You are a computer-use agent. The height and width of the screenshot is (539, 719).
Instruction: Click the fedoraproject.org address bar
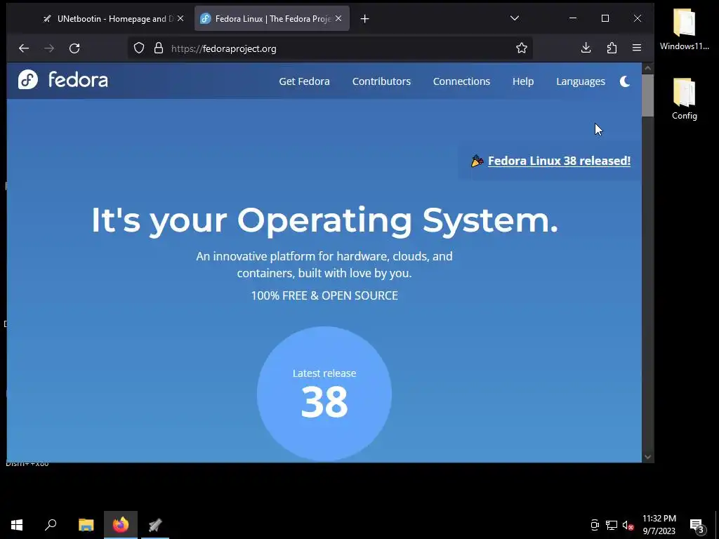(x=330, y=48)
